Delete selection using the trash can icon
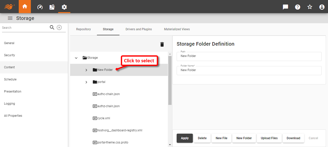Viewport: 328px width, 147px height. click(x=162, y=44)
